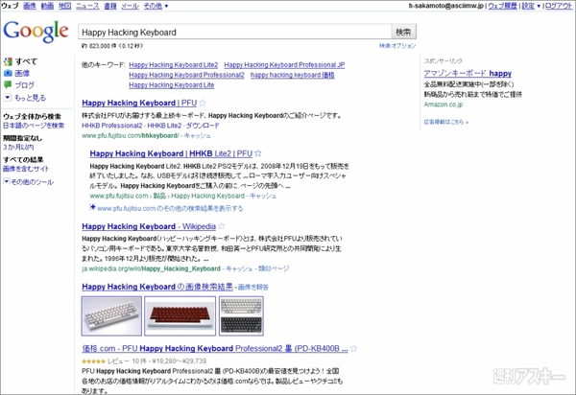Switch to 動画 in the top navigation
Viewport: 576px width, 395px height.
click(47, 6)
